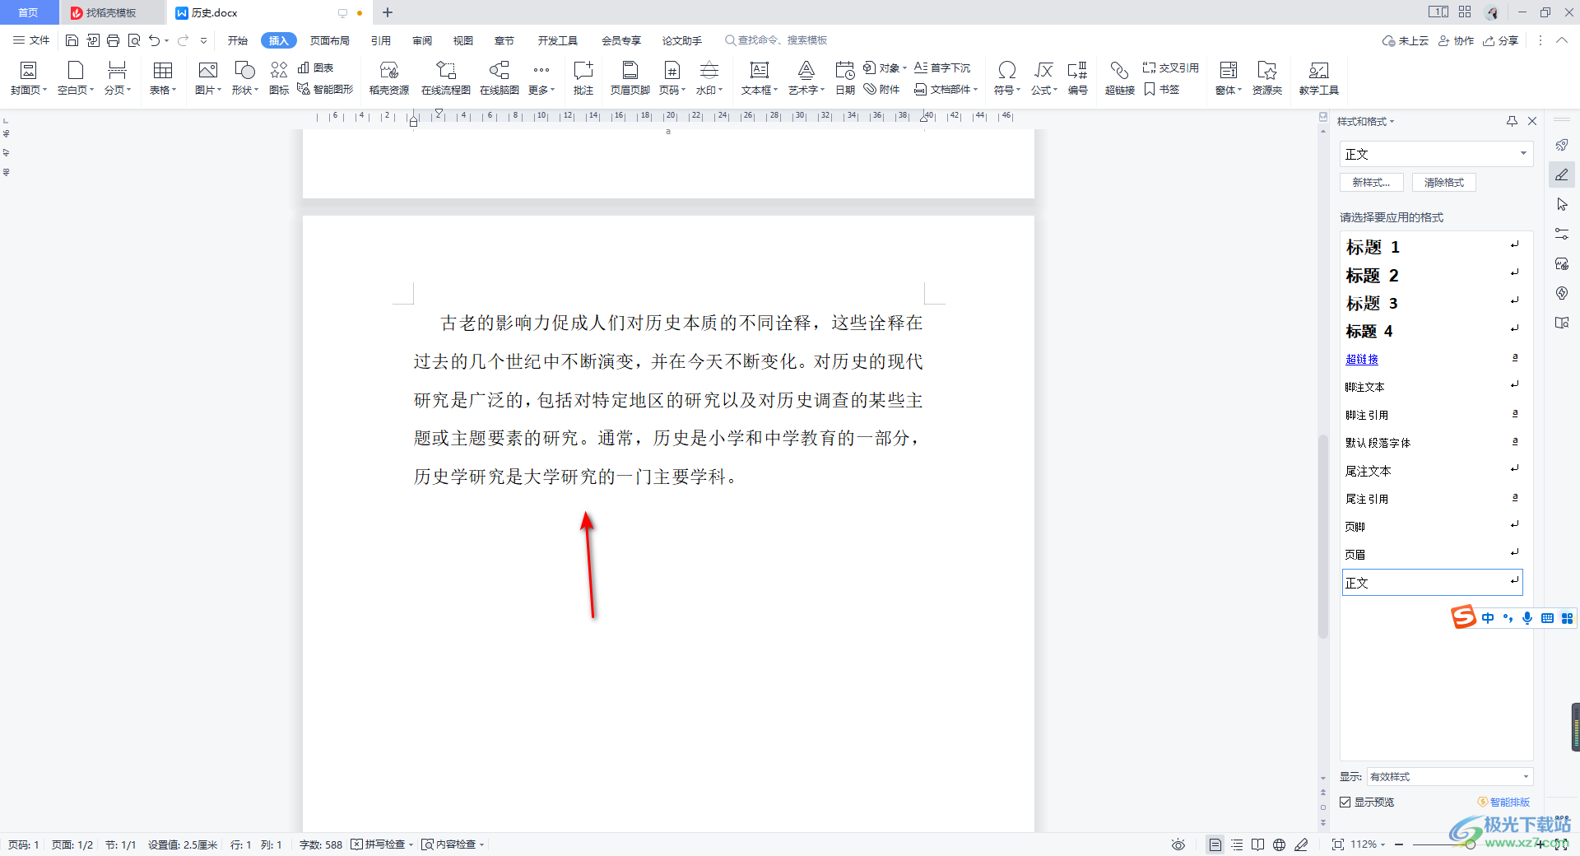Open the shapes gallery

pyautogui.click(x=244, y=78)
